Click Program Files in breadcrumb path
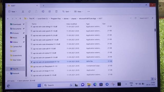This screenshot has height=92, width=164. pyautogui.click(x=56, y=19)
